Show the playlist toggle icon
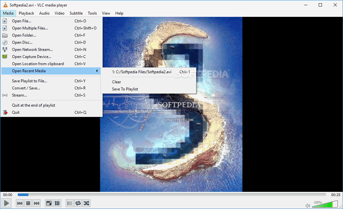 click(x=70, y=203)
